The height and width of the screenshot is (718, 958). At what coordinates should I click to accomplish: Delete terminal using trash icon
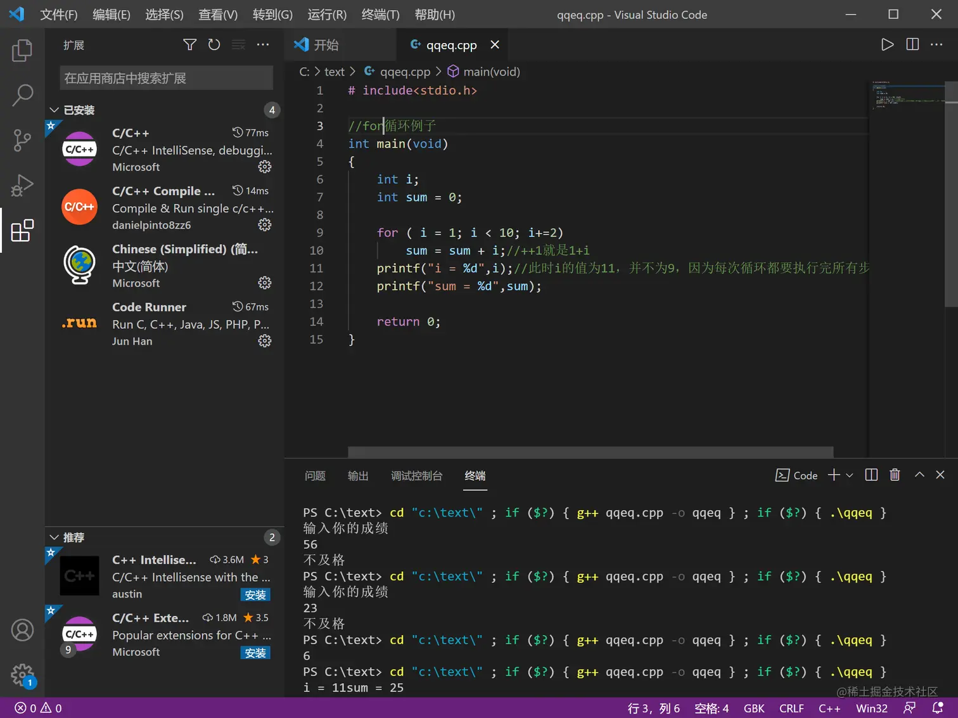coord(895,475)
